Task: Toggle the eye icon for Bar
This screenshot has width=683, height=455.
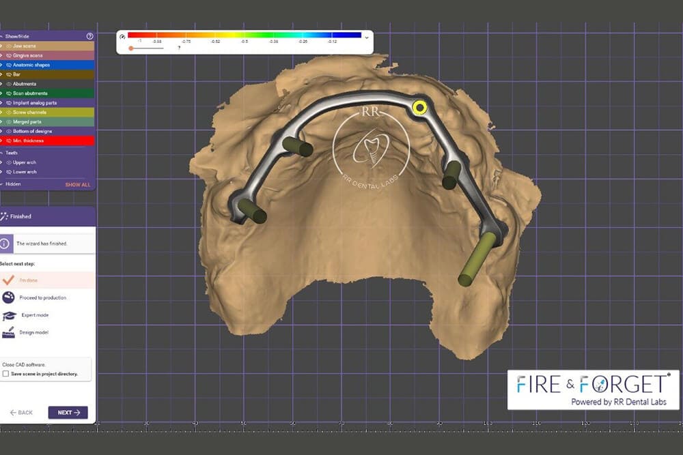Action: point(8,74)
